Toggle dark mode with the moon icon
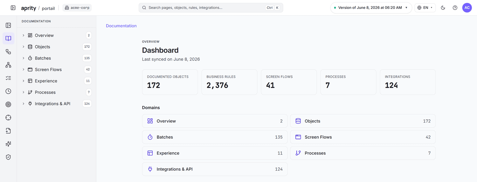 pyautogui.click(x=443, y=8)
